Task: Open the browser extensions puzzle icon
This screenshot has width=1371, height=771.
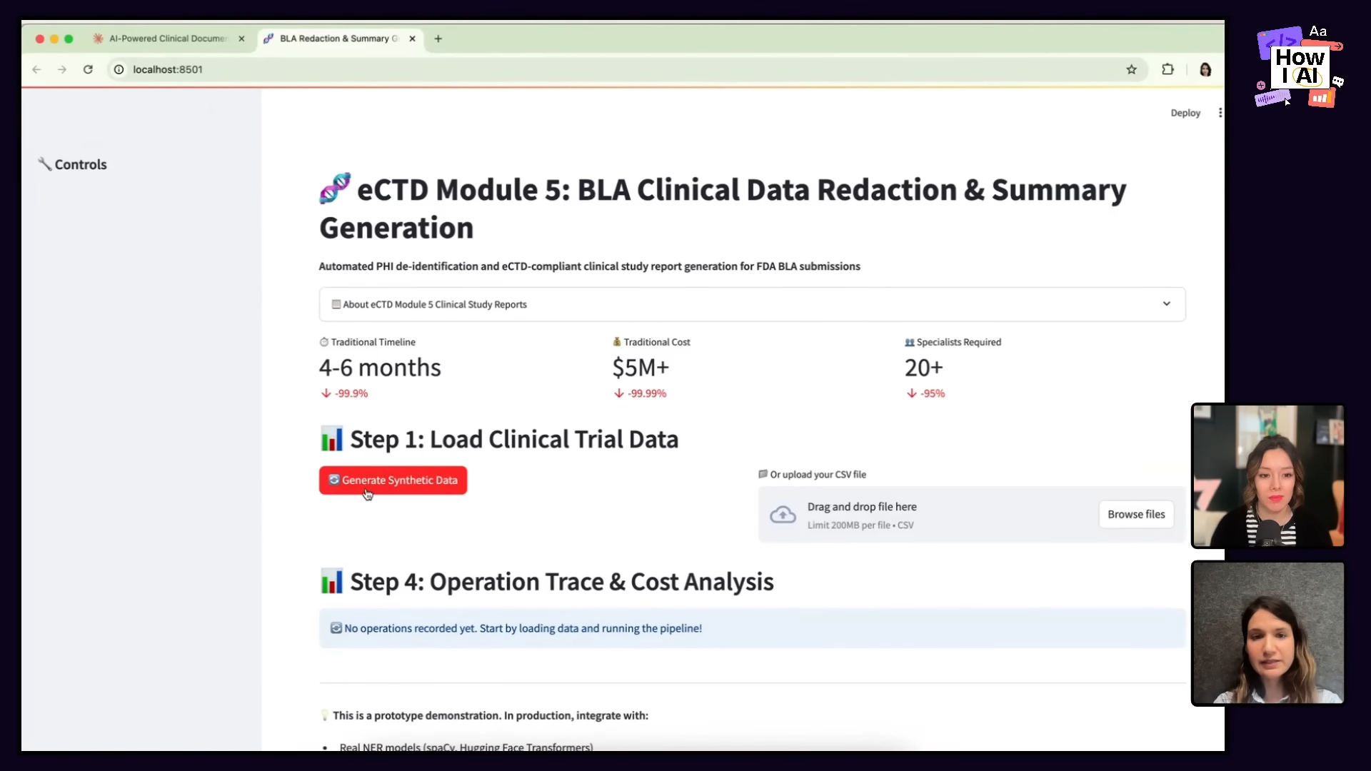Action: click(1167, 69)
